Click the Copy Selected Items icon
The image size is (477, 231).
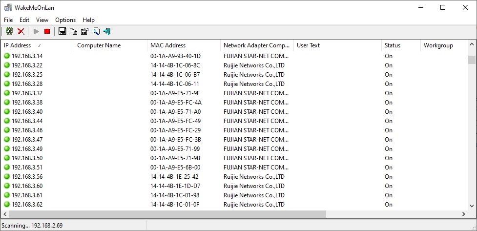pos(73,31)
